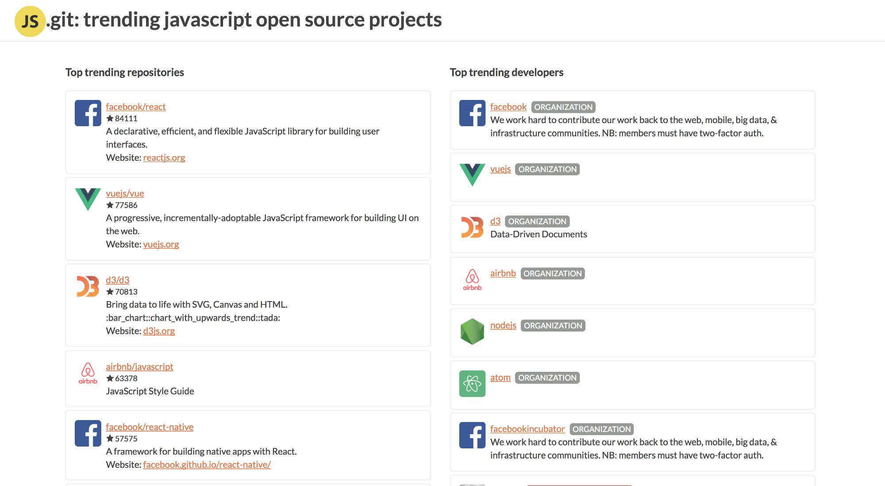Visit the d3js.org website link
Image resolution: width=885 pixels, height=486 pixels.
click(159, 331)
